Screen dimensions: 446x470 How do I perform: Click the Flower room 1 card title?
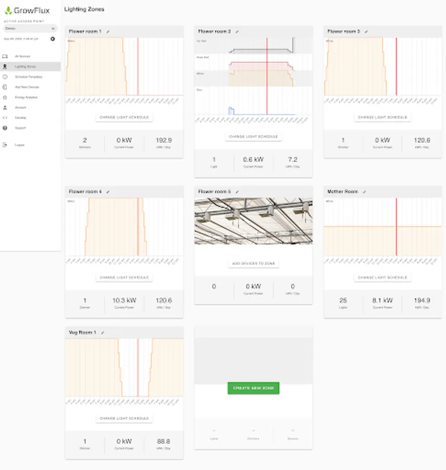tap(85, 31)
